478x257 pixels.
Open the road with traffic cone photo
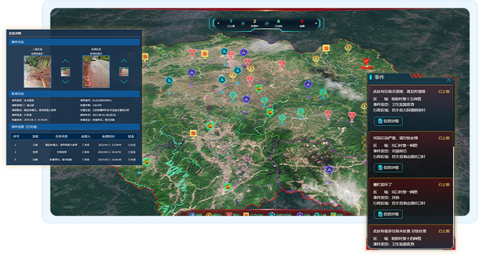[x=96, y=71]
